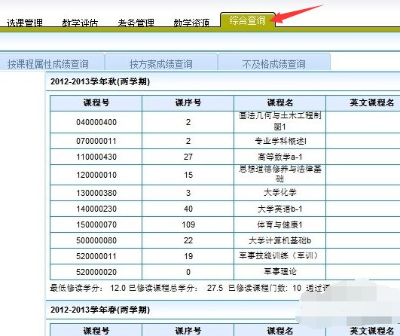Viewport: 400px width, 336px height.
Task: Click course name 军事技能训练（军训）
Action: point(278,255)
